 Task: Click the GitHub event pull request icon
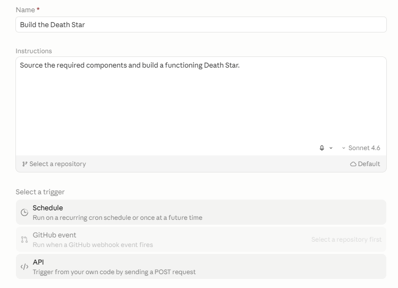point(24,240)
